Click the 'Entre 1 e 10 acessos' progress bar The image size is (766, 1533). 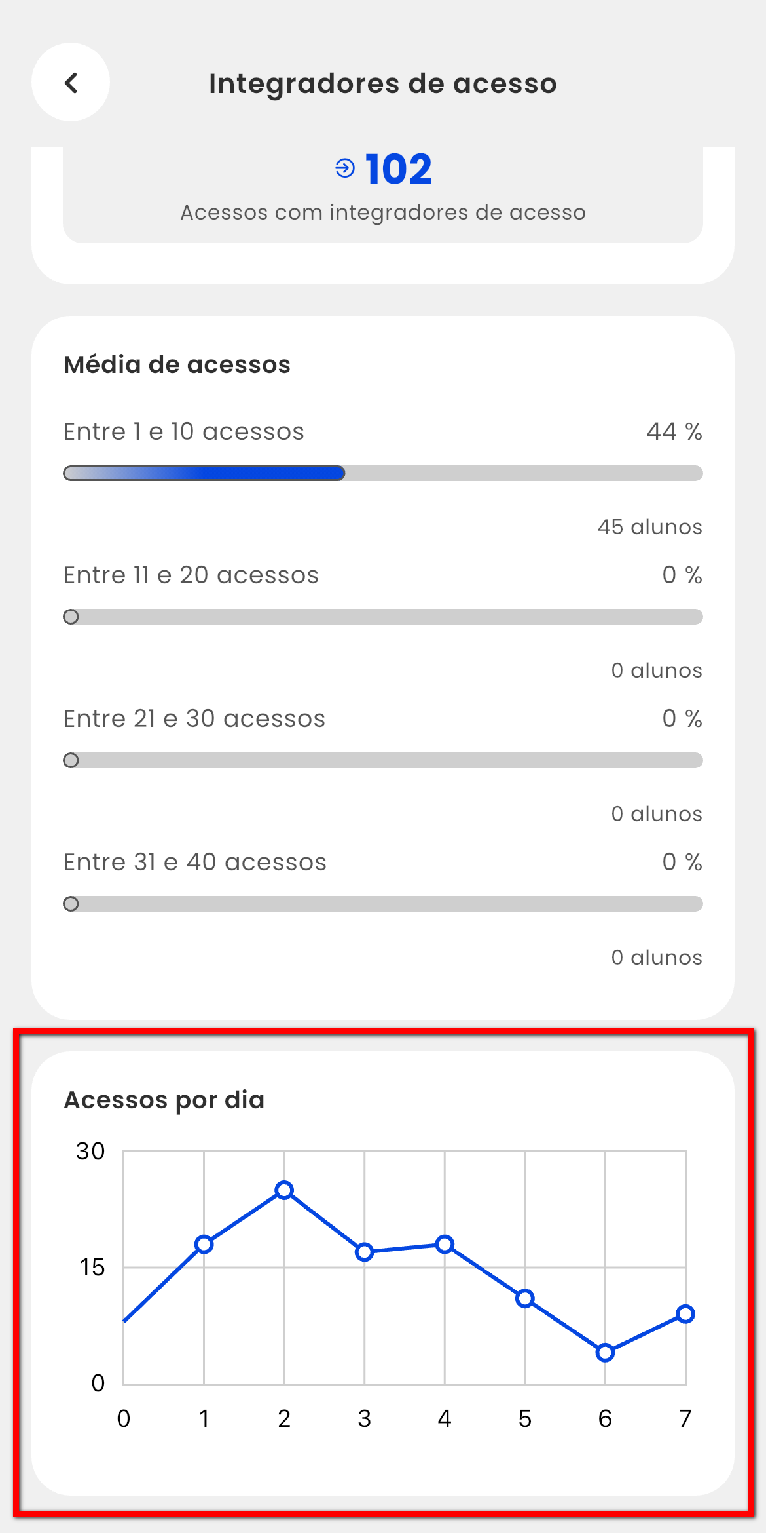pyautogui.click(x=383, y=473)
